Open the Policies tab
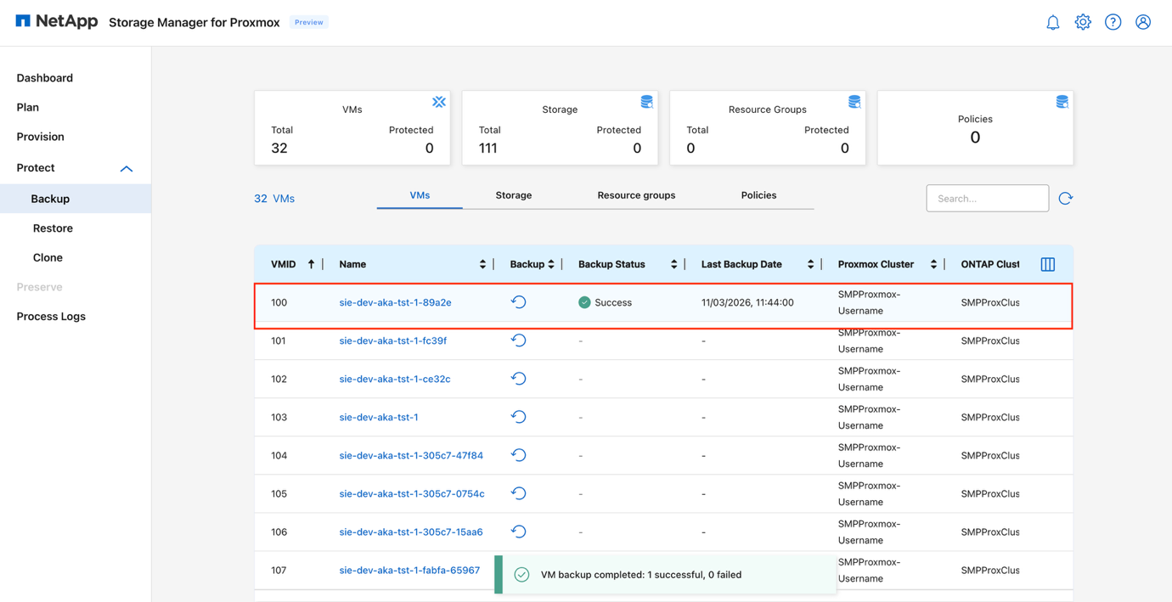 tap(758, 194)
